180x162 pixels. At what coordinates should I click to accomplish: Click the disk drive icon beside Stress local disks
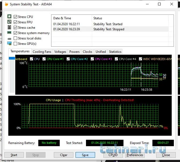coord(9,38)
